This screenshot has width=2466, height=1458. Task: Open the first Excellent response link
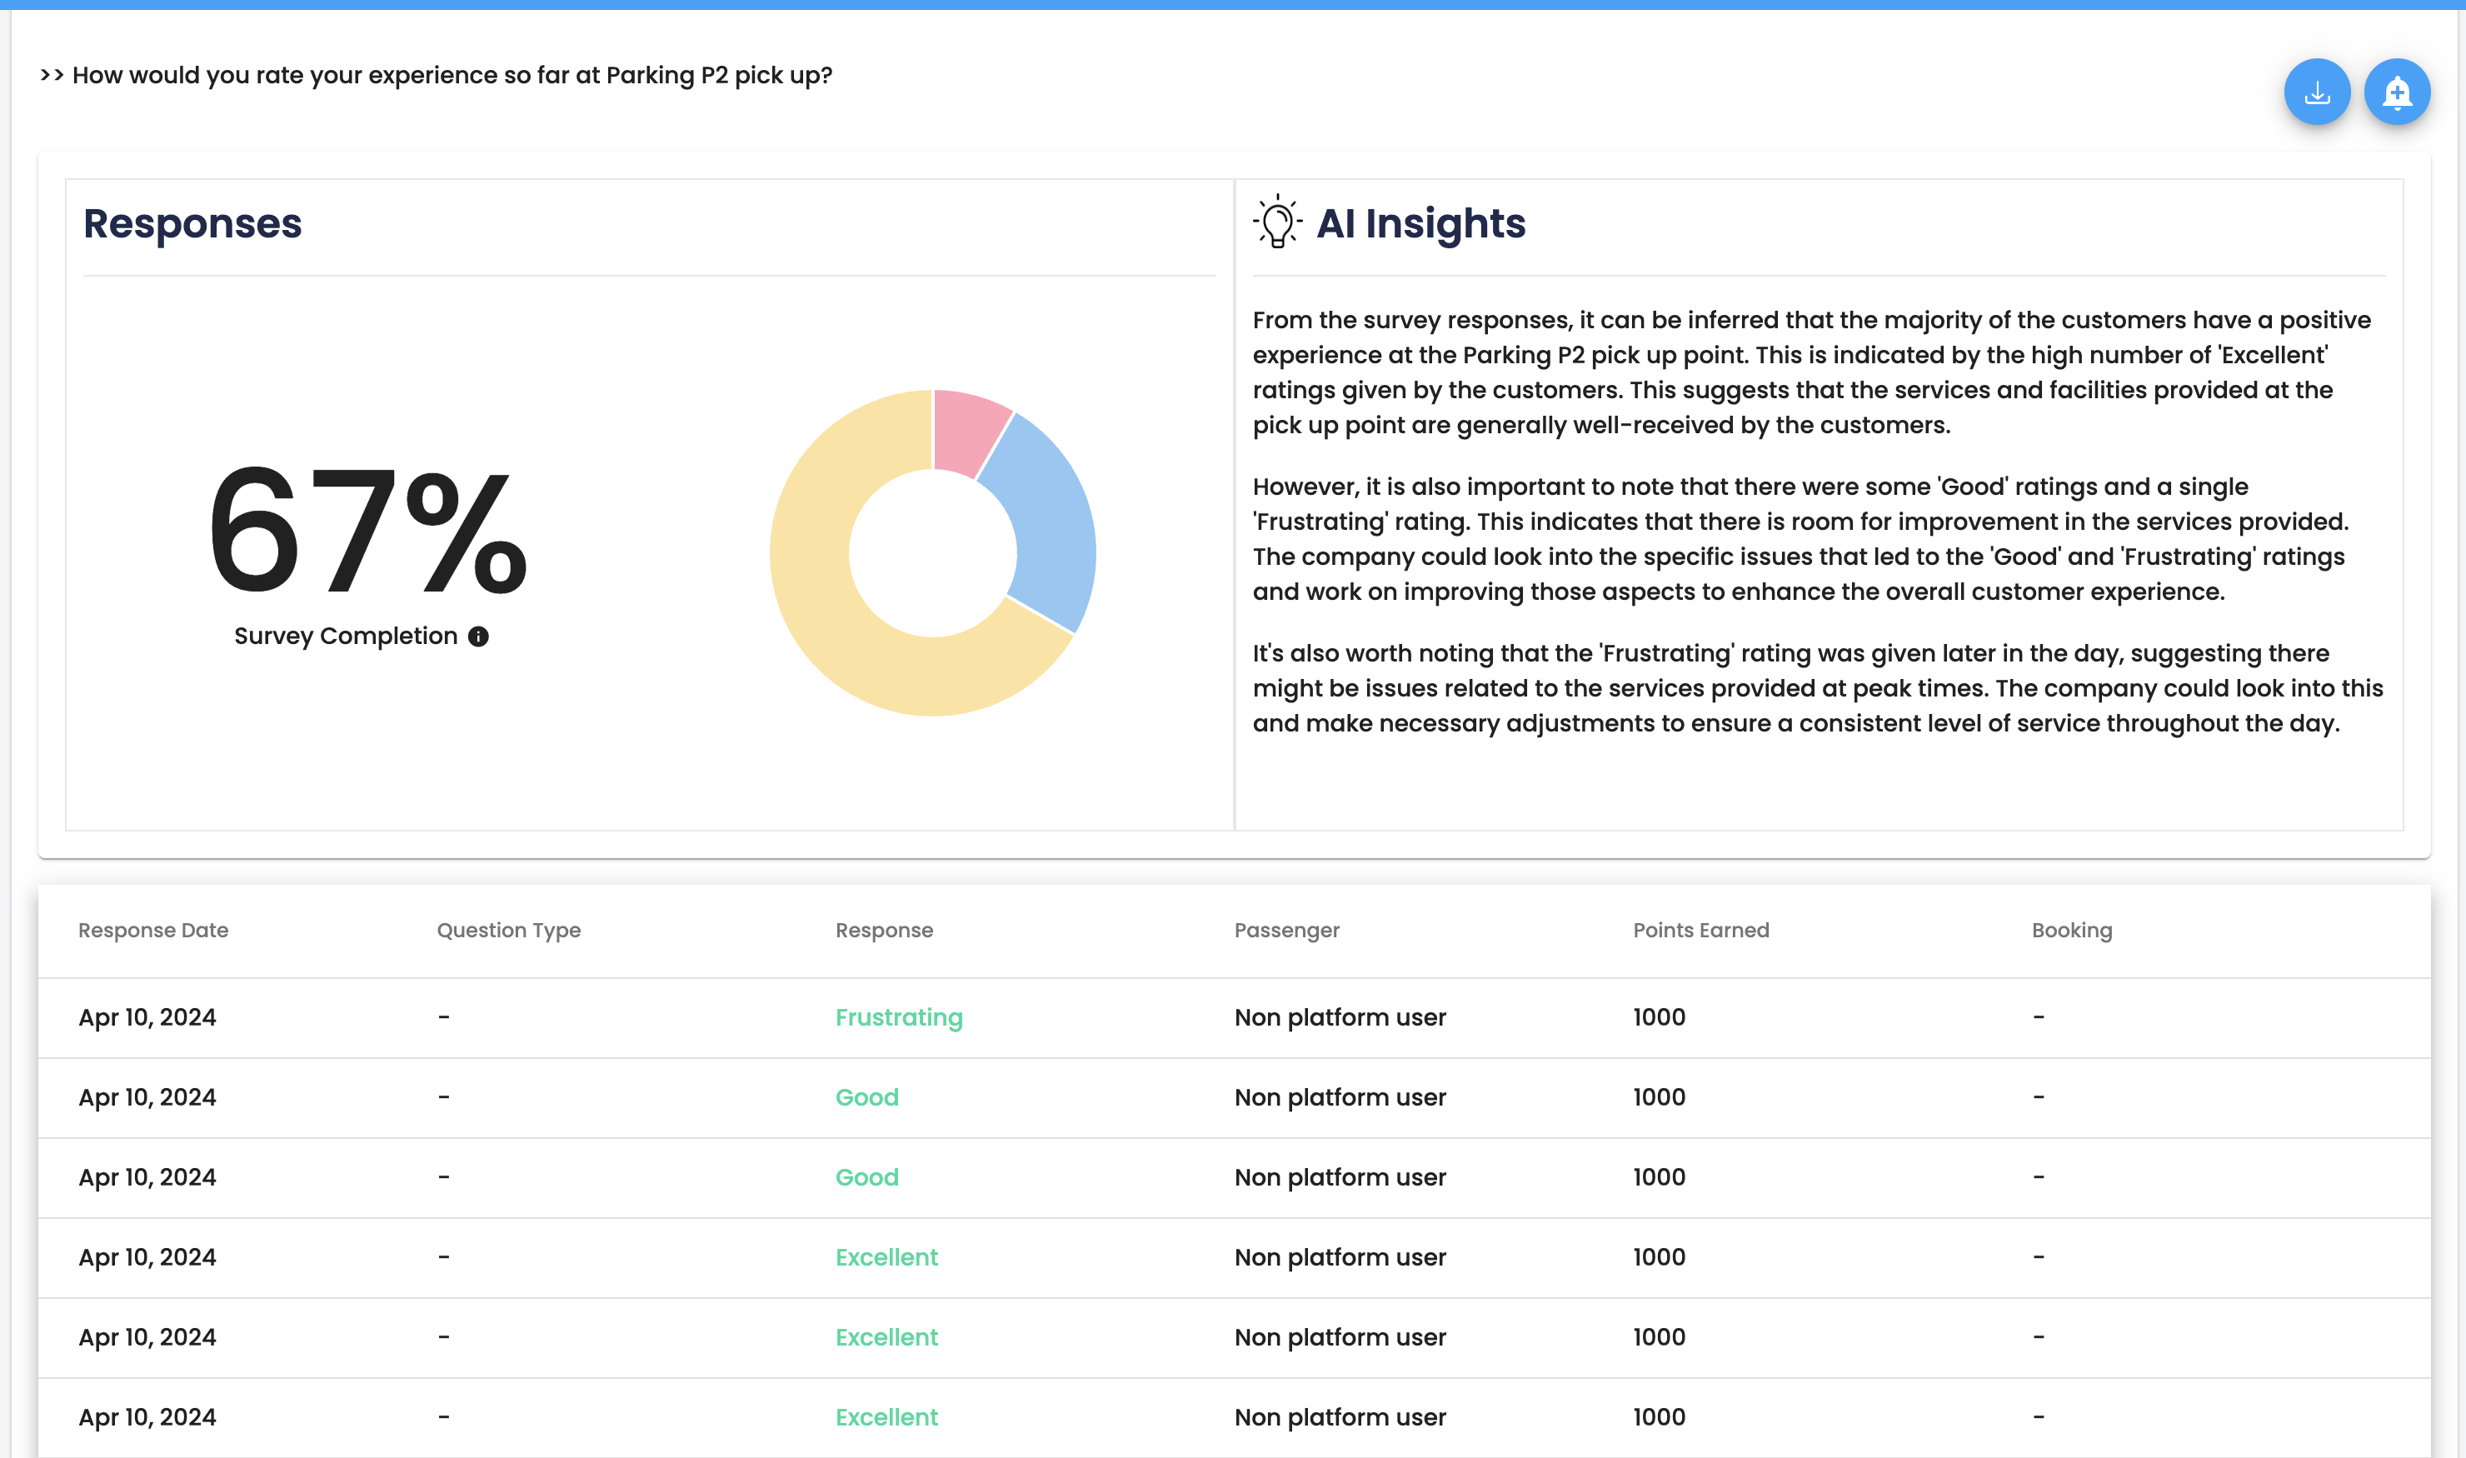(886, 1256)
